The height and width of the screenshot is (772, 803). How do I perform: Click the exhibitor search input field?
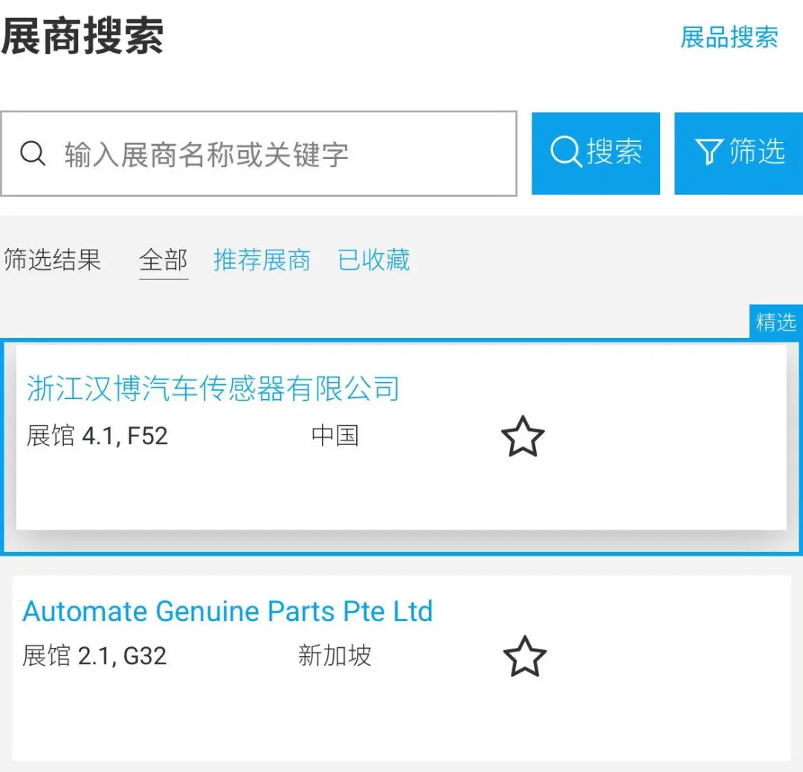point(260,153)
